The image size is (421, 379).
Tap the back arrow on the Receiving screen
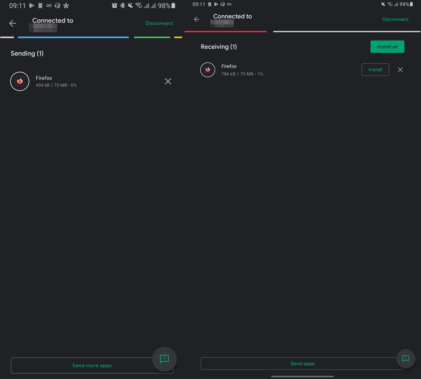(197, 19)
